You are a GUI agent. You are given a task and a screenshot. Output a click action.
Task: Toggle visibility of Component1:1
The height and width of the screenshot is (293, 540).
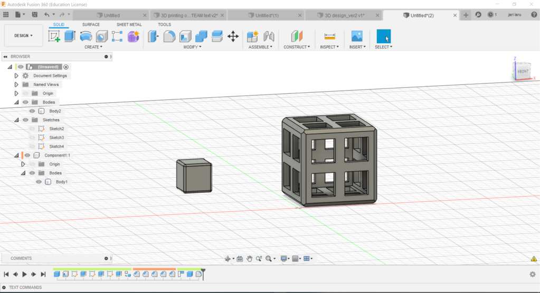point(27,155)
